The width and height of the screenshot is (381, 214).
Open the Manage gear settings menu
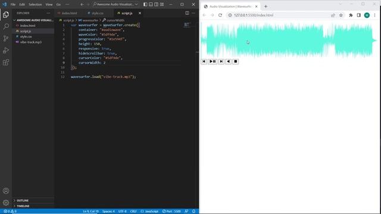[6, 203]
